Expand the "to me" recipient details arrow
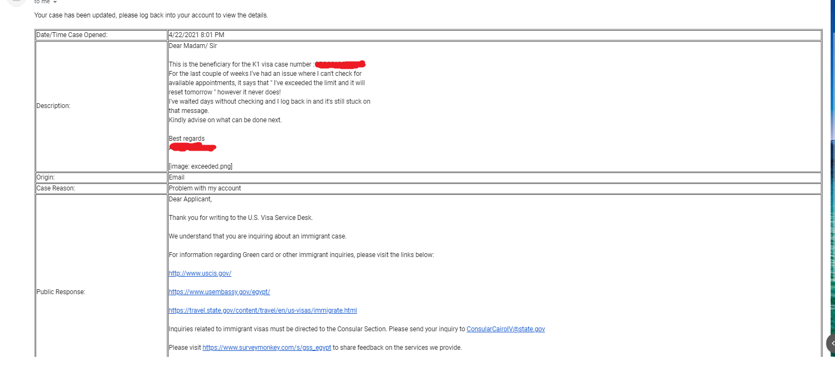Image resolution: width=835 pixels, height=370 pixels. 55,2
